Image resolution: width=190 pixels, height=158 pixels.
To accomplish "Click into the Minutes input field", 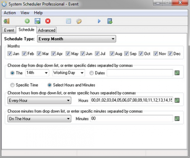I will 131,118.
